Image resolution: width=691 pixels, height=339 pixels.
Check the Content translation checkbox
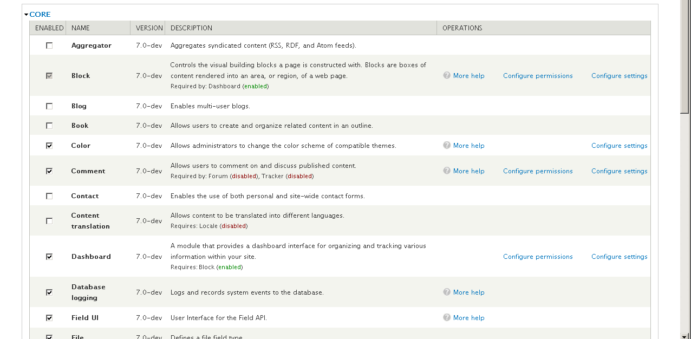click(49, 221)
